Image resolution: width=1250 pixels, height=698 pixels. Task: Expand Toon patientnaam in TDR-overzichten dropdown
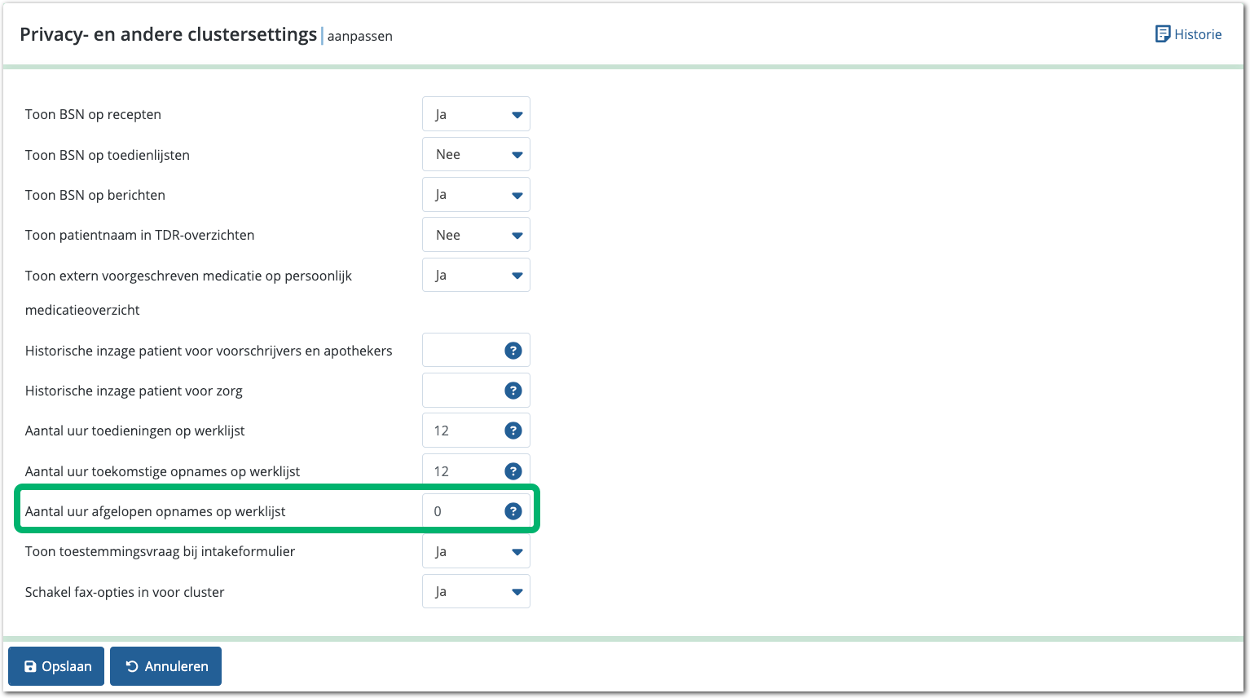click(476, 235)
